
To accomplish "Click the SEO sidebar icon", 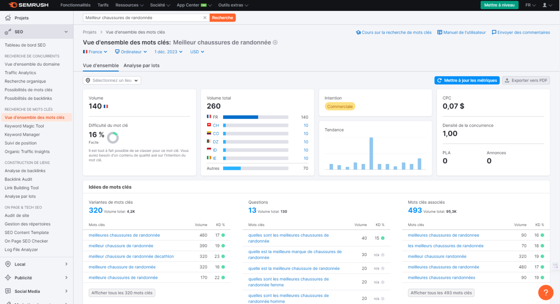I will (x=8, y=32).
